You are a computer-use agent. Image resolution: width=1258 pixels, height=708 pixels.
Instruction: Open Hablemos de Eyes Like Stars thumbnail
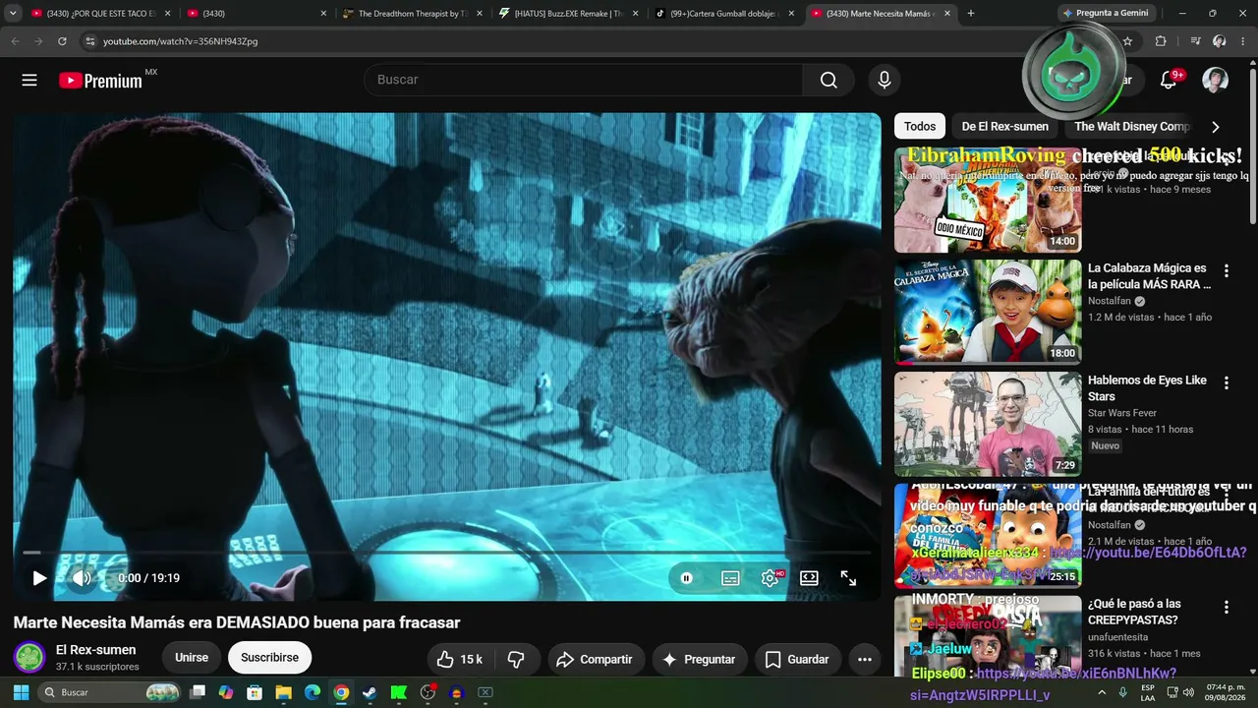tap(988, 424)
